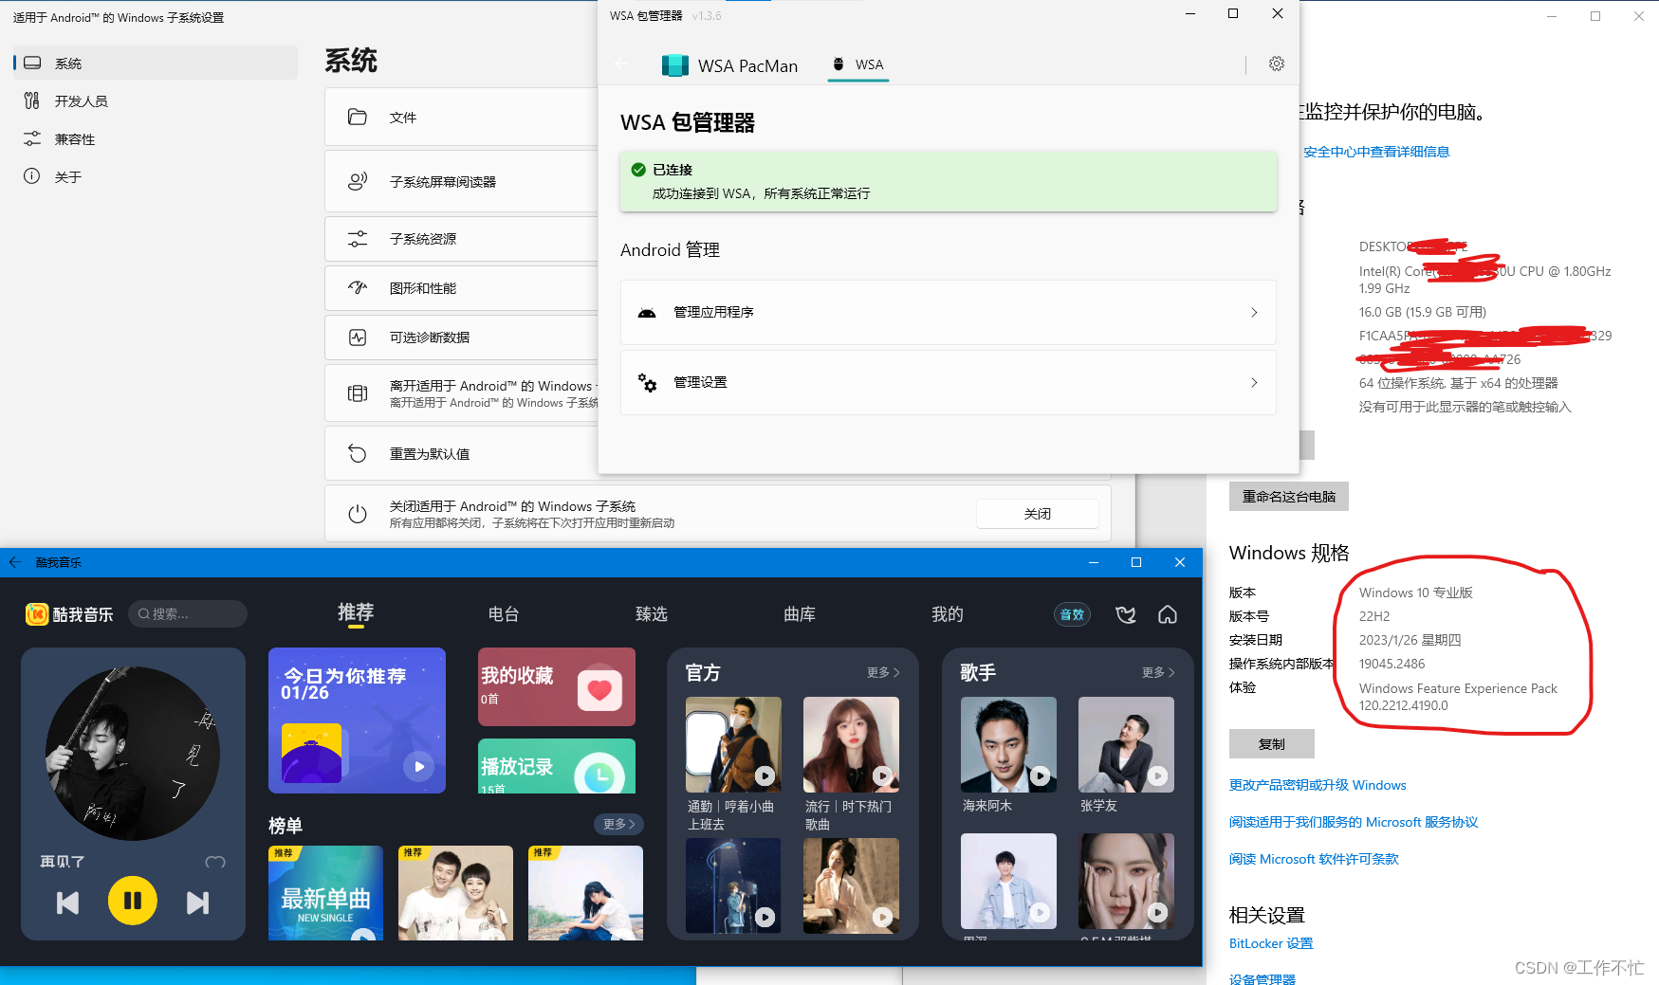Focus the 搜索 field in 酷我音乐
This screenshot has height=985, width=1659.
(188, 613)
